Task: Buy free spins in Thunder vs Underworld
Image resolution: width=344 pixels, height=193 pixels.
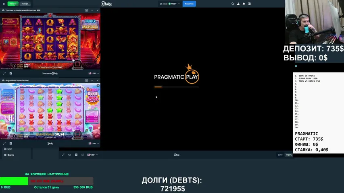Action: point(10,21)
